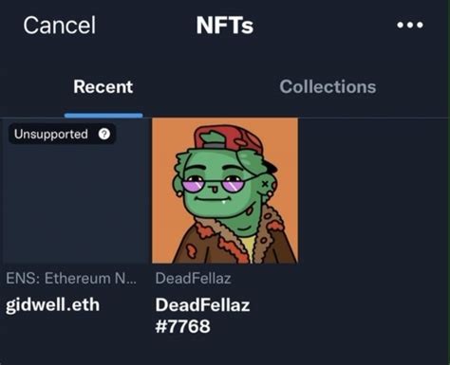The image size is (450, 365).
Task: Click the ENS: Ethereum N... collection label
Action: coord(71,279)
